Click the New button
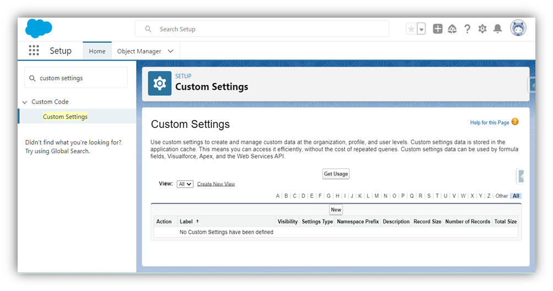This screenshot has height=291, width=553. coord(336,209)
